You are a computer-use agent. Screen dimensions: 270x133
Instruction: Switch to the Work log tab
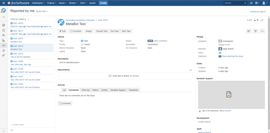click(x=85, y=90)
